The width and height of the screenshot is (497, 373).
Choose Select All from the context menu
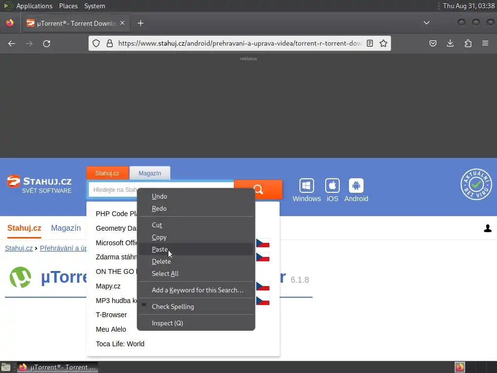[x=196, y=273]
